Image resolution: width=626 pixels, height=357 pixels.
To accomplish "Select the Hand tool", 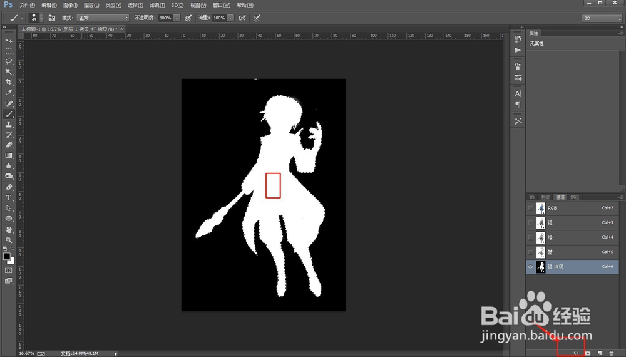I will (8, 230).
